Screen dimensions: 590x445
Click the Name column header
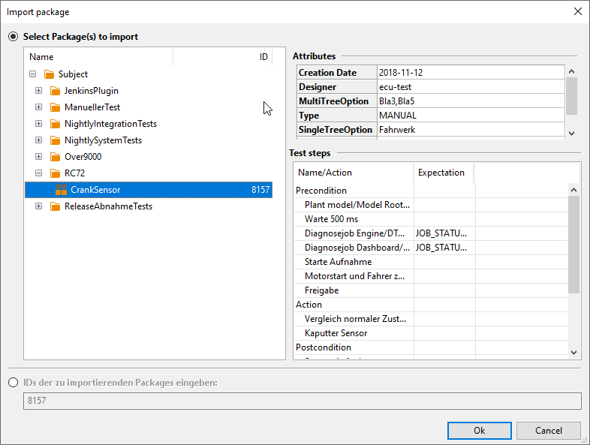pyautogui.click(x=98, y=57)
